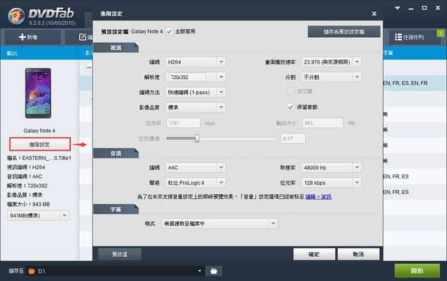447x281 pixels.
Task: Click the Galaxy Note 4 phone thumbnail
Action: click(x=38, y=93)
